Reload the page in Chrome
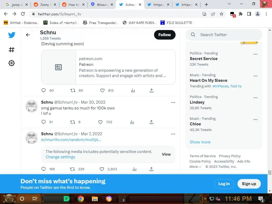This screenshot has width=272, height=204. coord(23,14)
